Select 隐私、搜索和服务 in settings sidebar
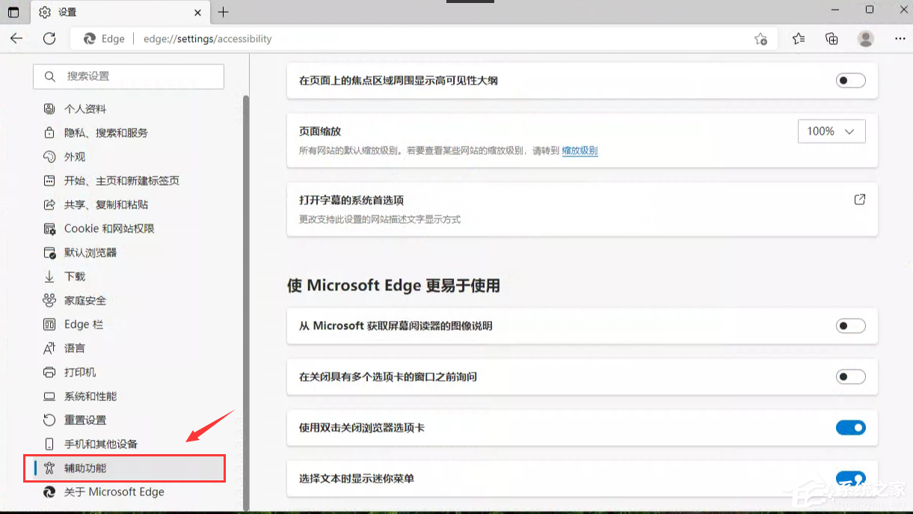The width and height of the screenshot is (913, 514). point(105,132)
